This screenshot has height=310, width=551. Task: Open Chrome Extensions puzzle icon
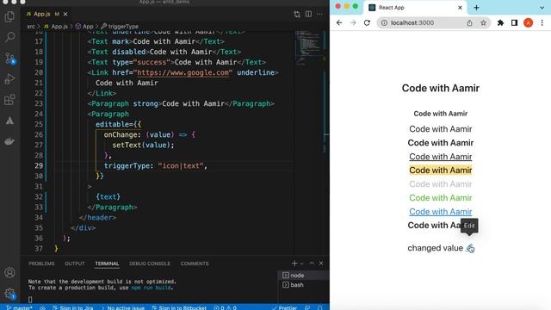[x=500, y=23]
